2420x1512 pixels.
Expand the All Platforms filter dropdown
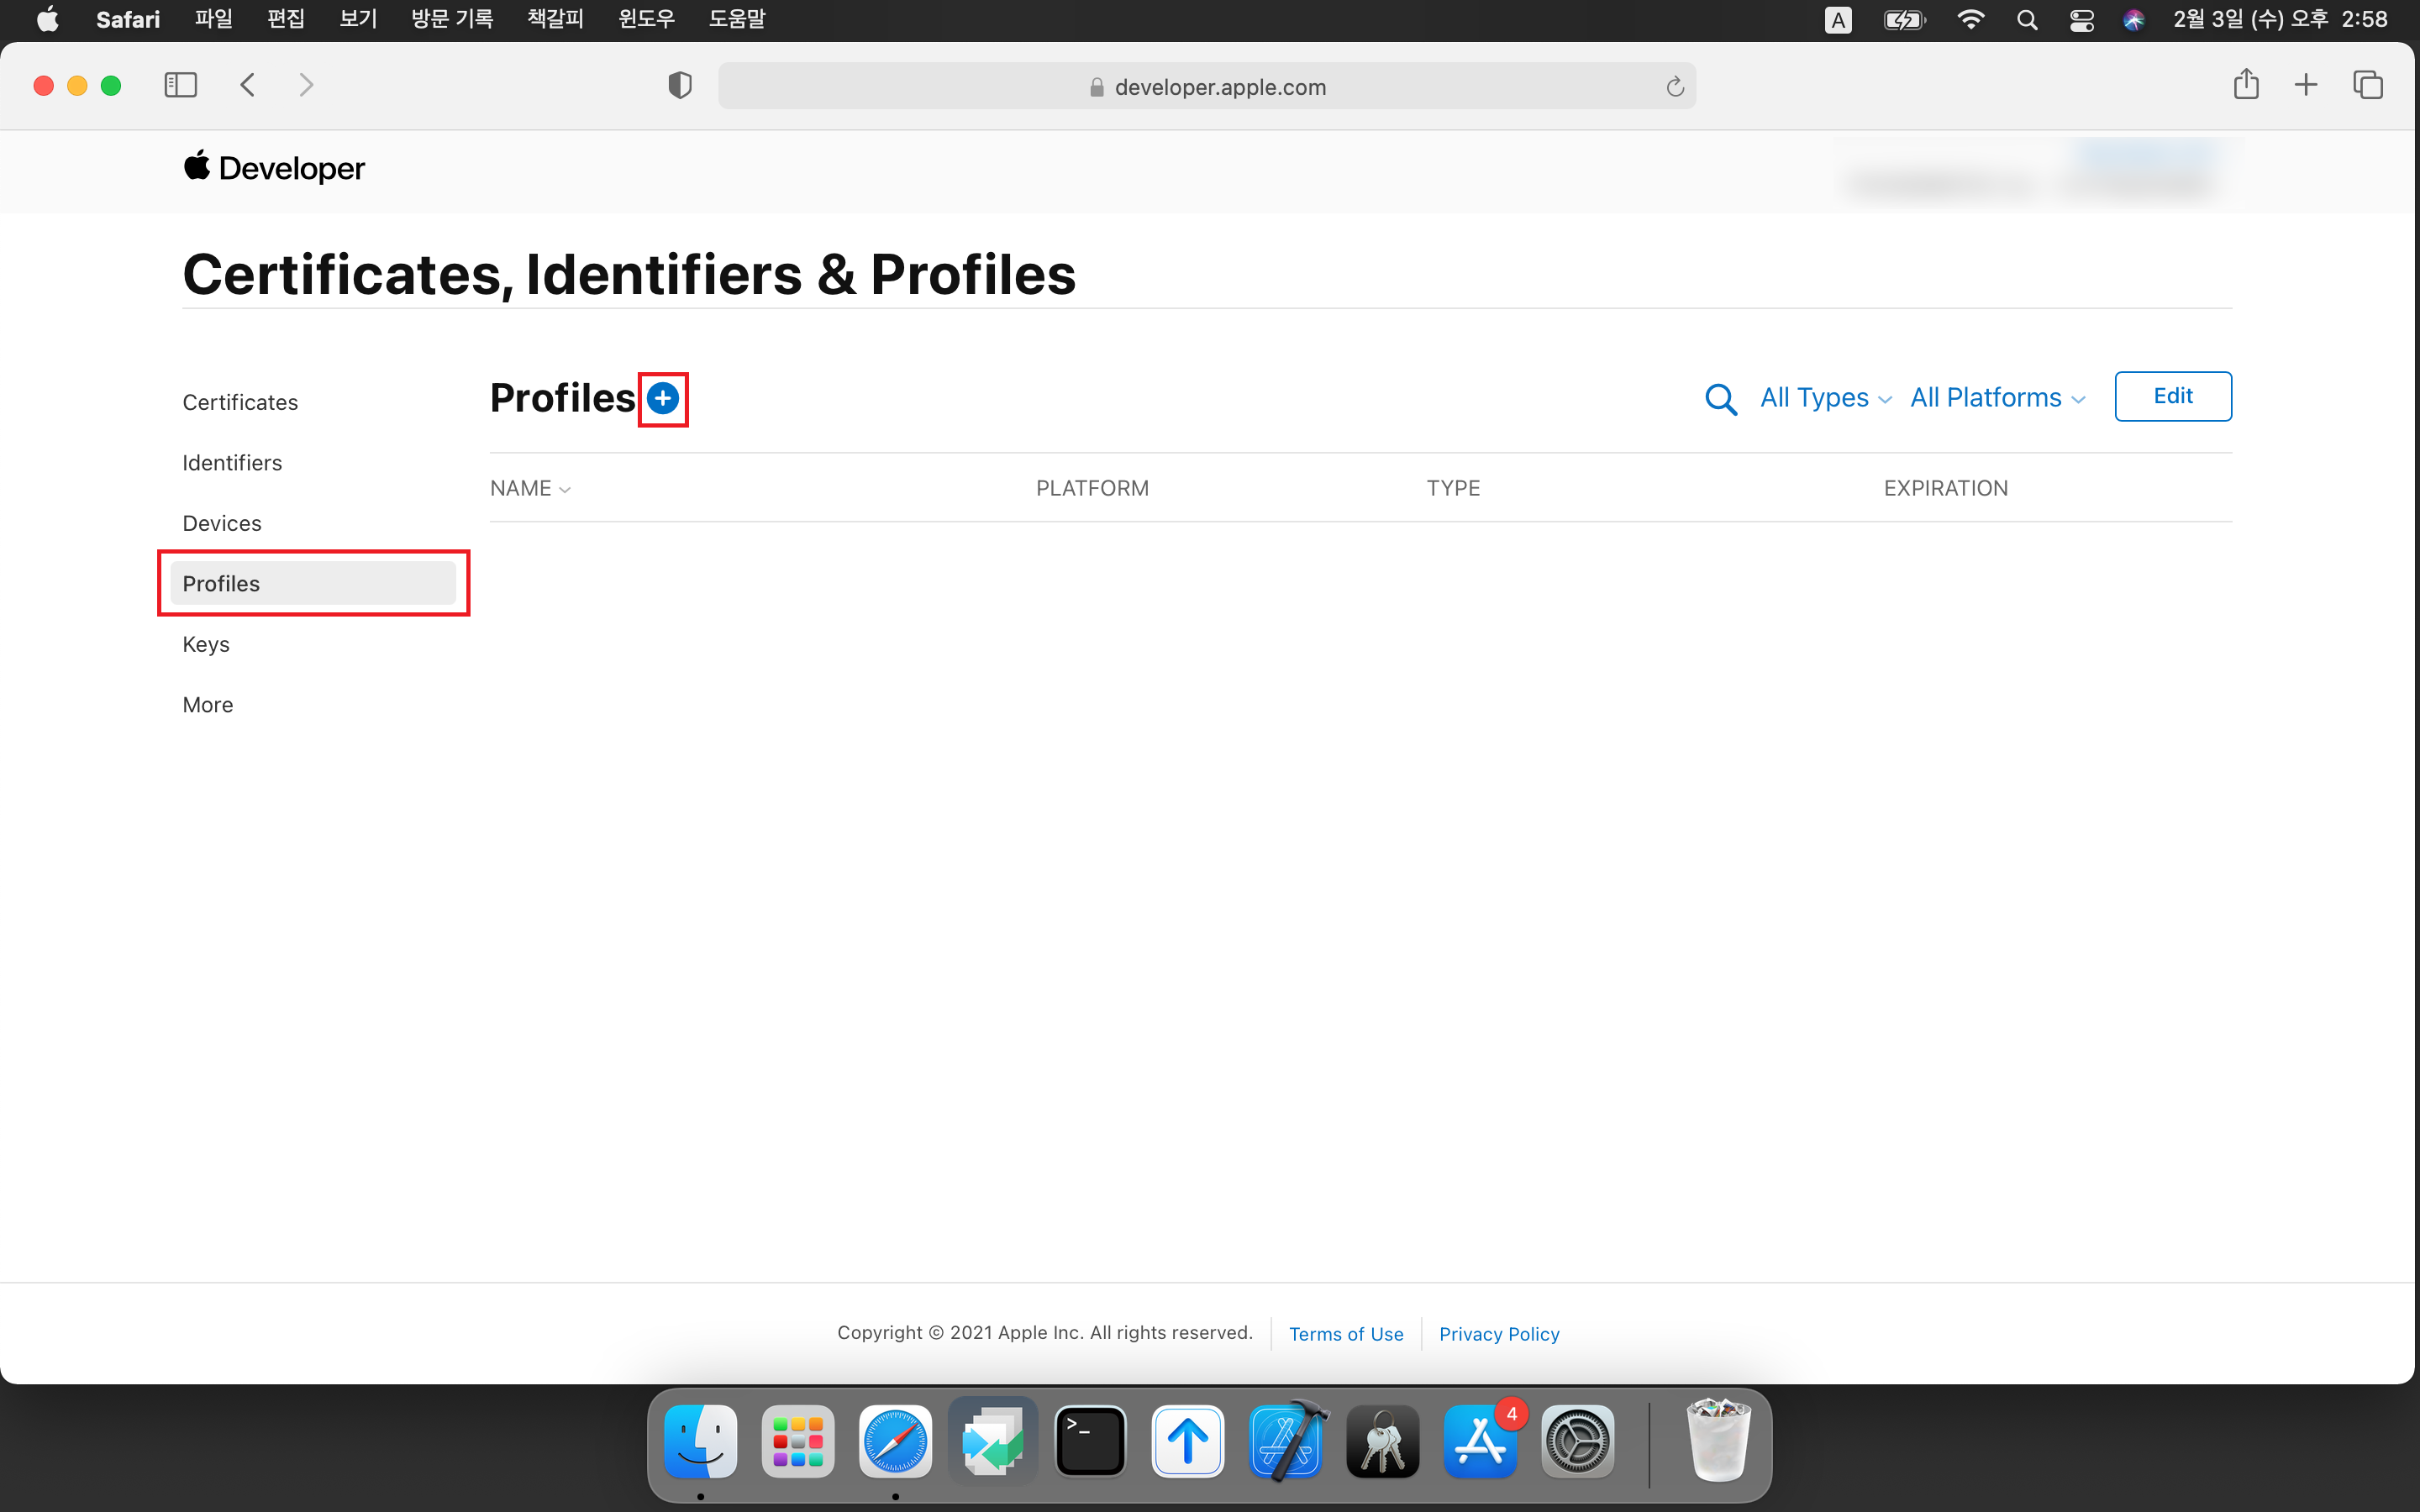pyautogui.click(x=1997, y=398)
